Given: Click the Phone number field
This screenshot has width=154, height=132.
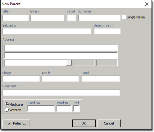Looking at the screenshot, I should tap(21, 79).
